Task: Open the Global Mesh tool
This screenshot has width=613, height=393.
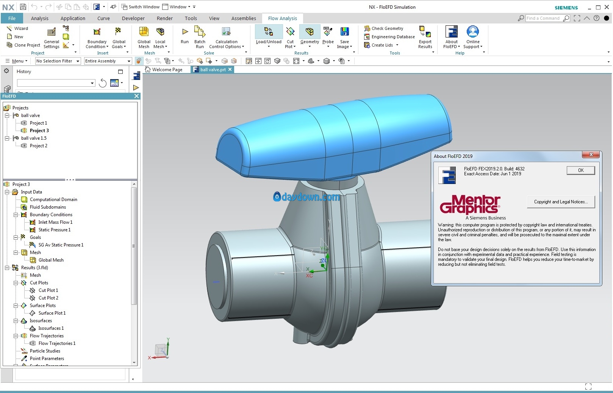Action: pos(144,38)
